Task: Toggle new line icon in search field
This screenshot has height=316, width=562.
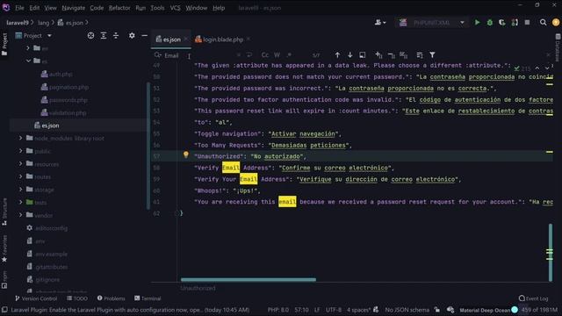Action: [249, 55]
